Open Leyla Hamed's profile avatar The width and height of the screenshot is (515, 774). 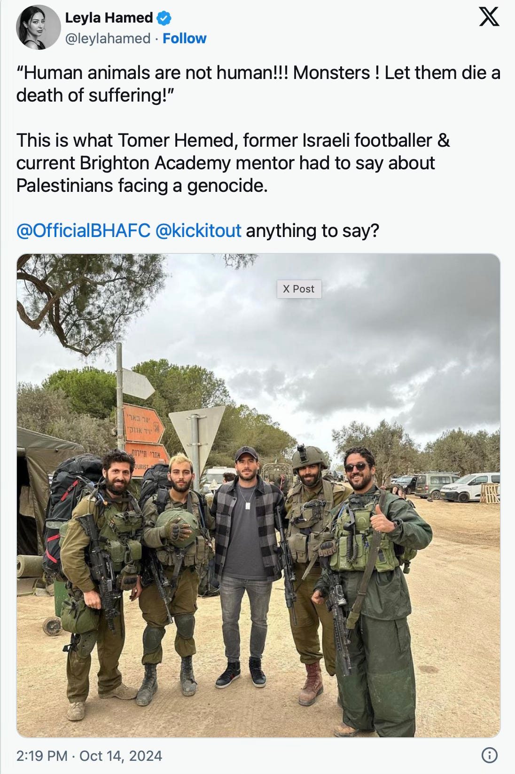(x=39, y=27)
